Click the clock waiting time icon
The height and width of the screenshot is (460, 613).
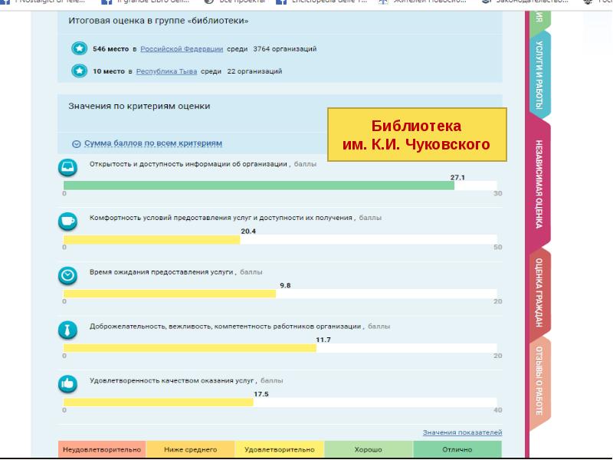pos(68,274)
